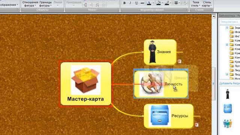Apply italic formatting to topic text
Screen dimensions: 240x135
130,3
